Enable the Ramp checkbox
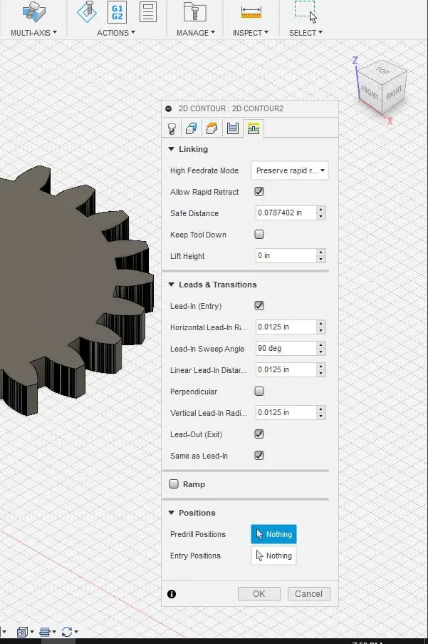The width and height of the screenshot is (428, 644). [174, 484]
